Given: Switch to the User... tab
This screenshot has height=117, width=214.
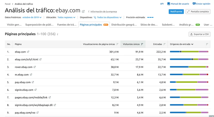Looking at the screenshot, I should [x=208, y=25].
